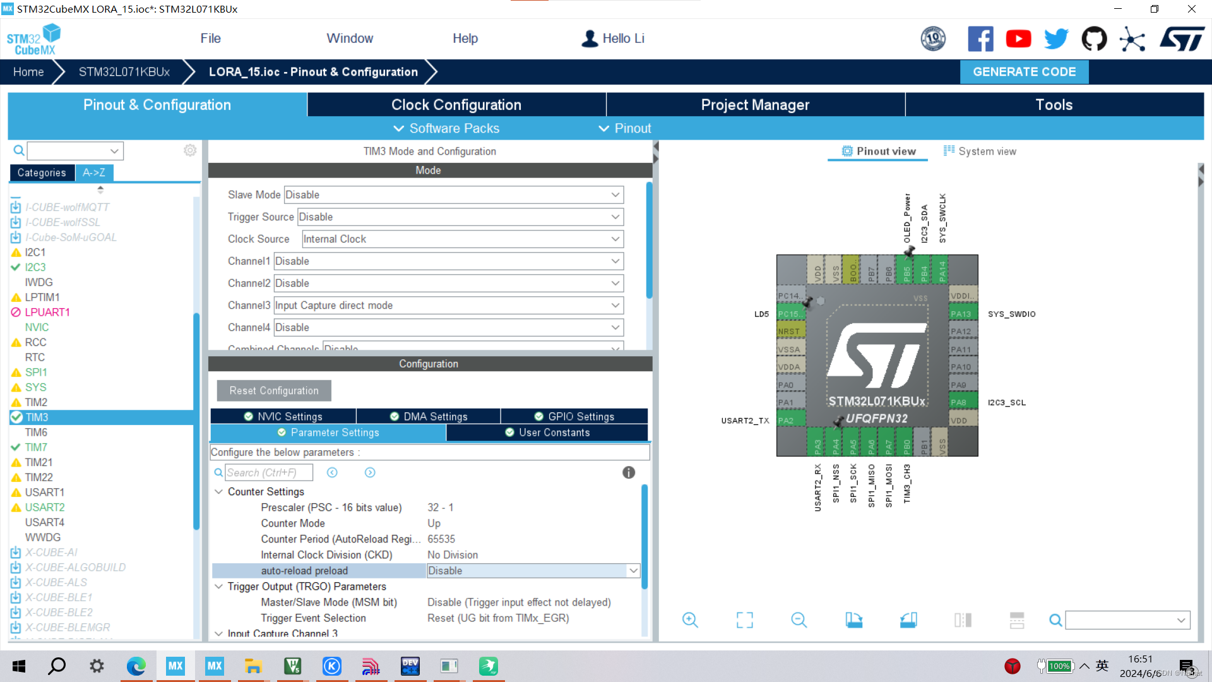Open the Channel1 dropdown
1212x682 pixels.
click(449, 261)
